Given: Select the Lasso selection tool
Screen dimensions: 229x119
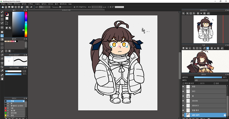Looking at the screenshot, I should coord(2,47).
